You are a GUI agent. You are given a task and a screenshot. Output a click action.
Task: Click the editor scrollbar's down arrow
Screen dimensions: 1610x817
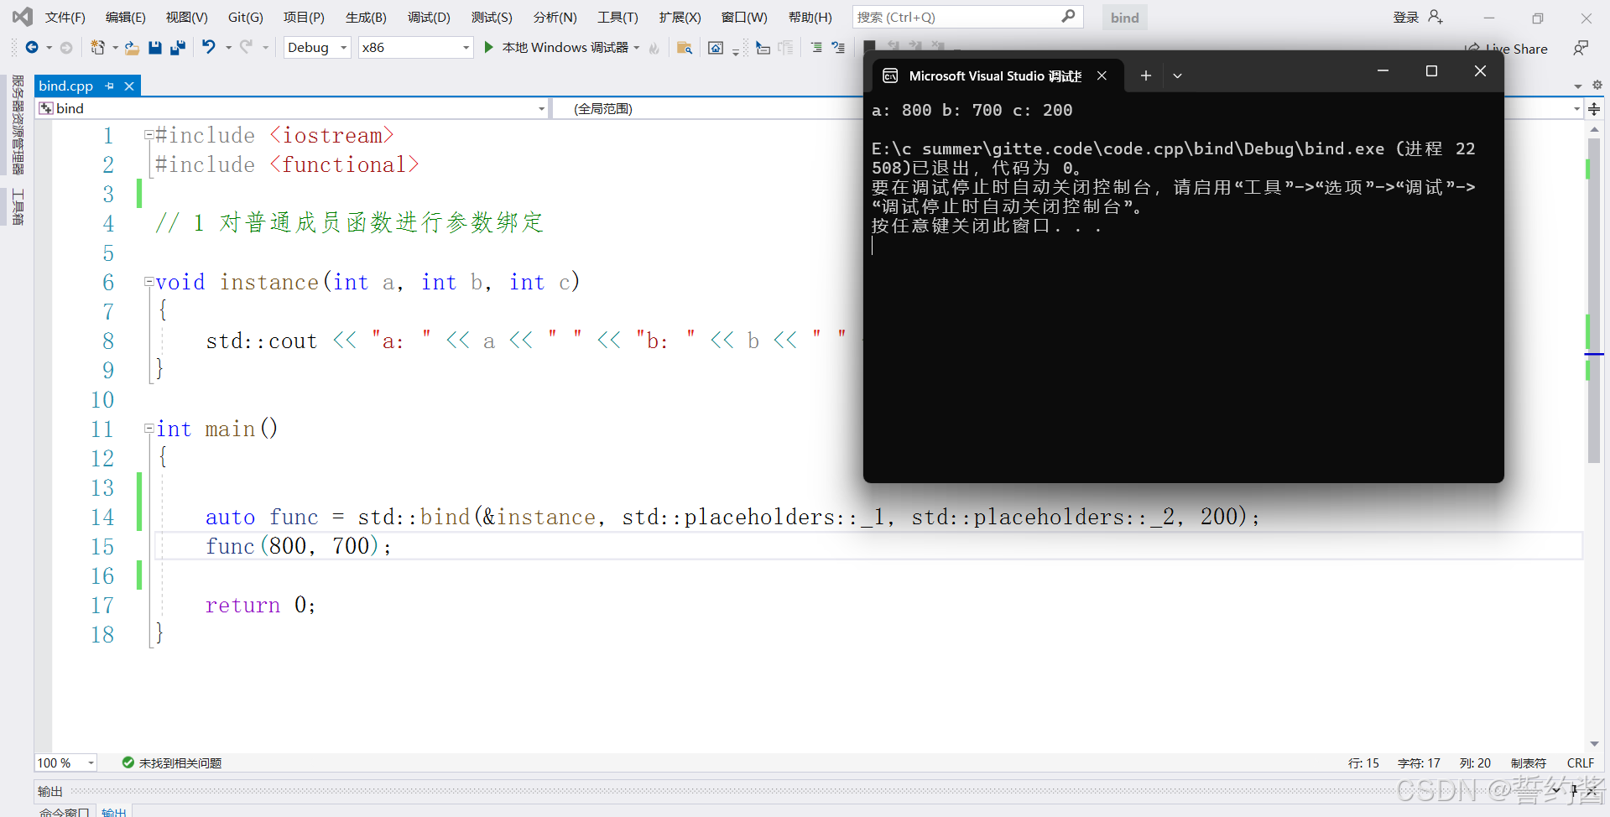(x=1594, y=744)
